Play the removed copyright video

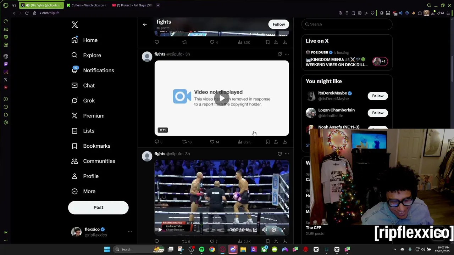(x=222, y=98)
